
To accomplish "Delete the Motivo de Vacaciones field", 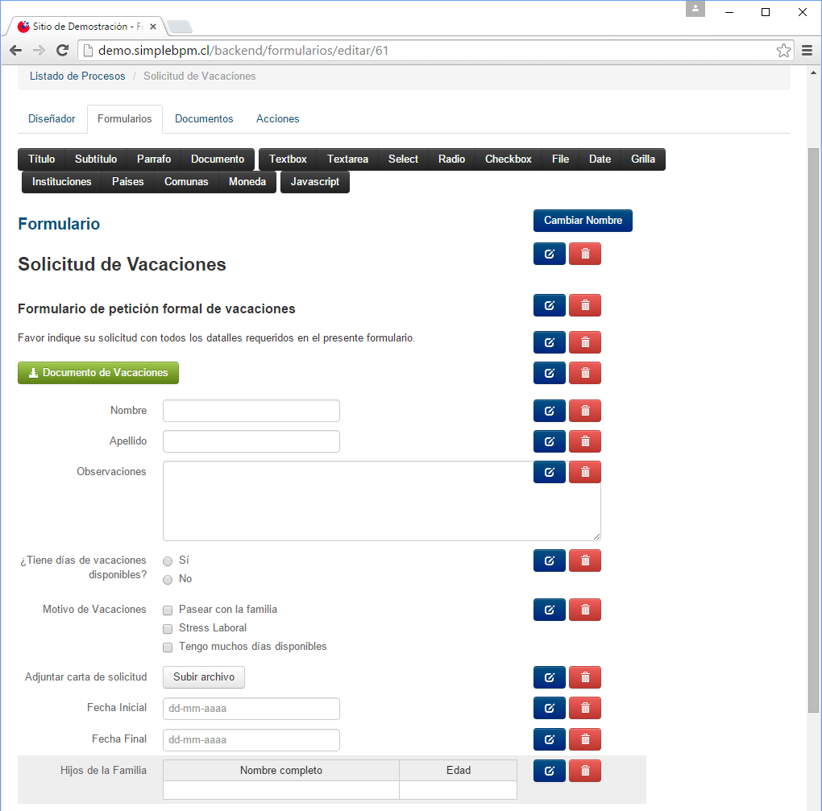I will [x=585, y=610].
